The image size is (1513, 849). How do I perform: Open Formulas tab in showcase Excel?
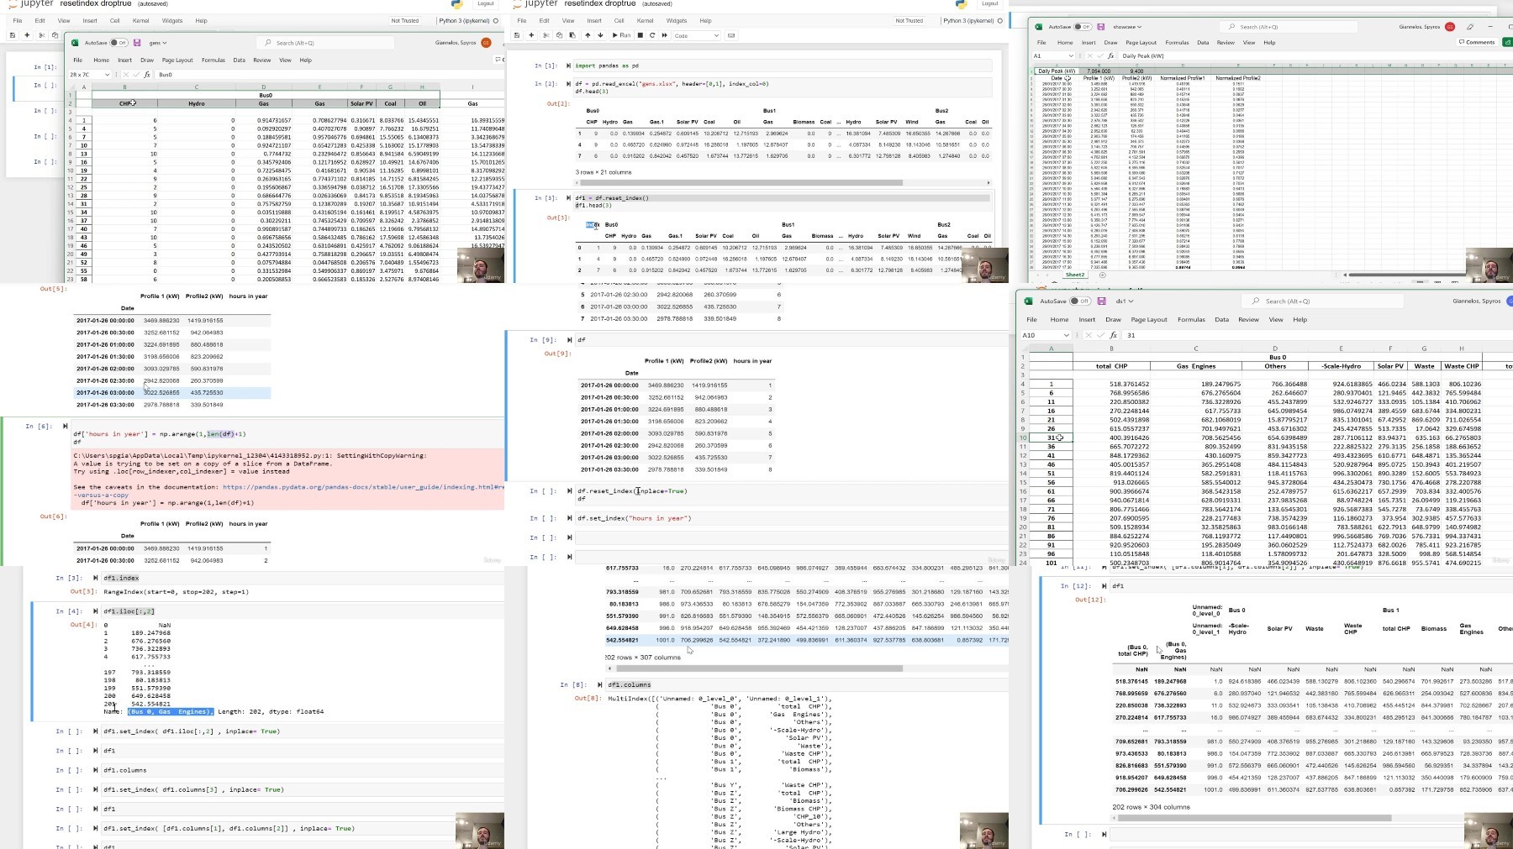[x=1177, y=42]
